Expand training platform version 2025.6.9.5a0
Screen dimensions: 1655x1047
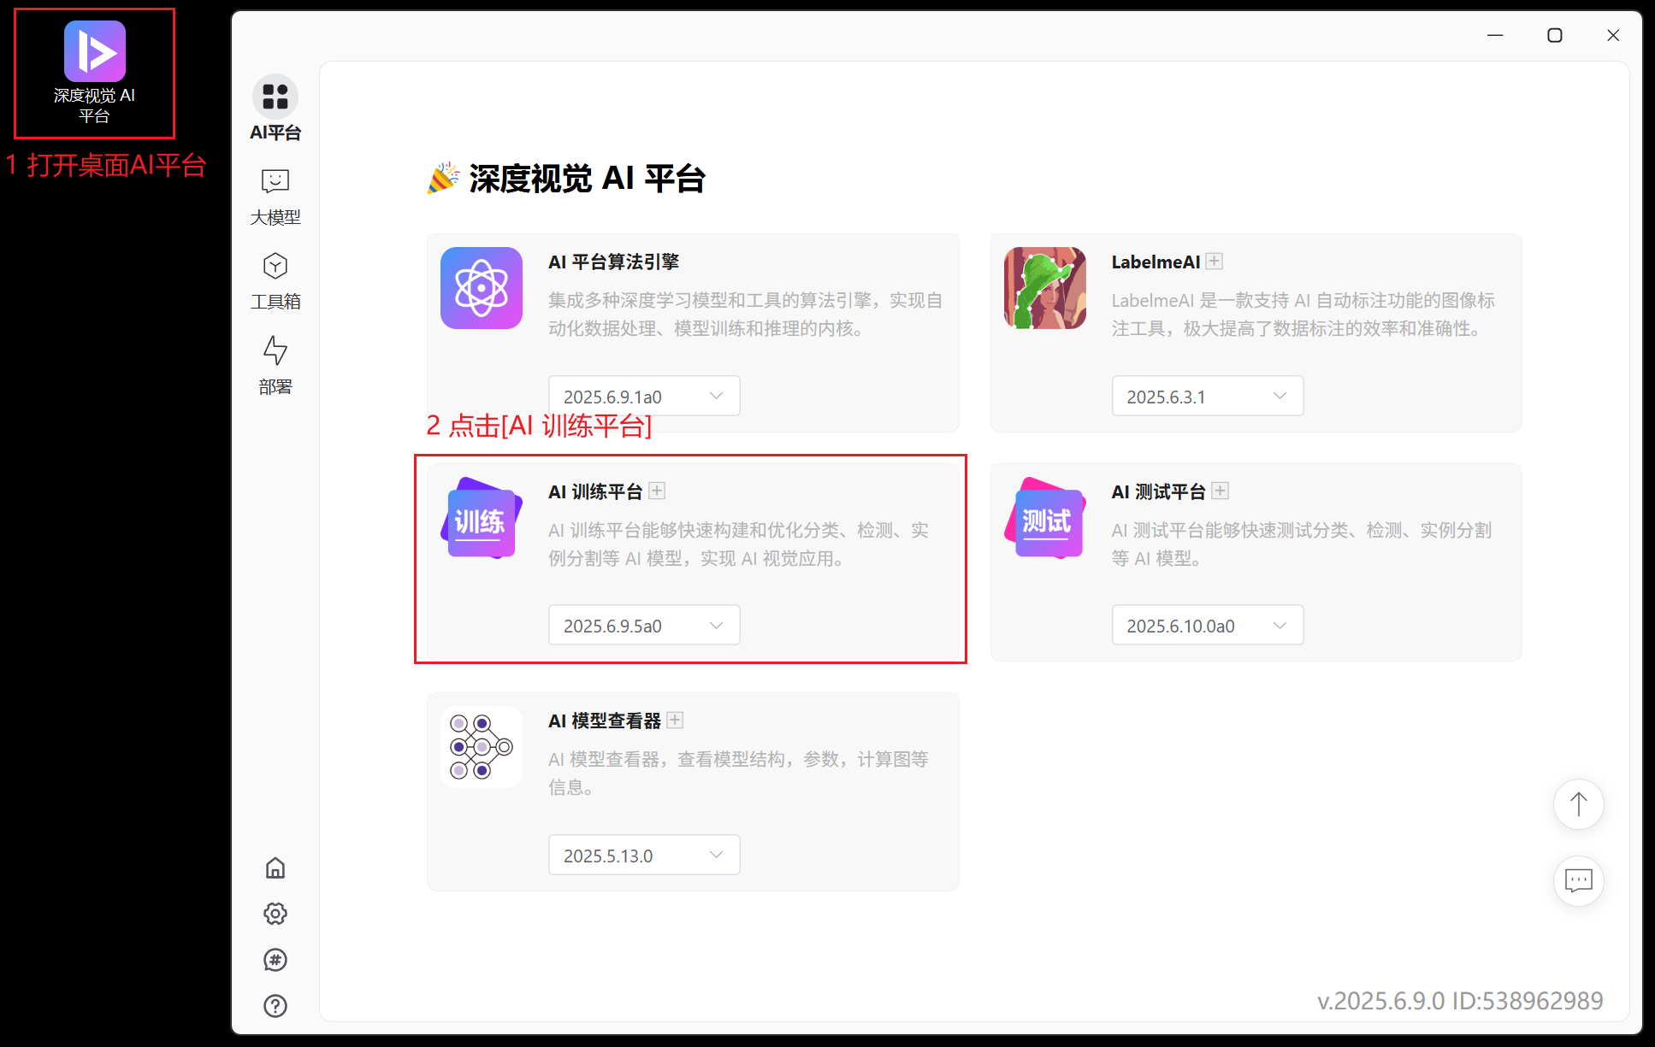[x=644, y=626]
